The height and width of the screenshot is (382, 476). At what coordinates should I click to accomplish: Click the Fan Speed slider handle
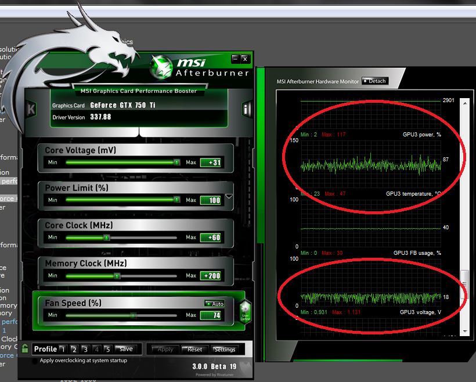pos(134,315)
